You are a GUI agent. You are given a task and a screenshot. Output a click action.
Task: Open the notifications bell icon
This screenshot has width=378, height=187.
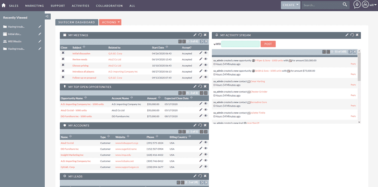[x=357, y=5]
